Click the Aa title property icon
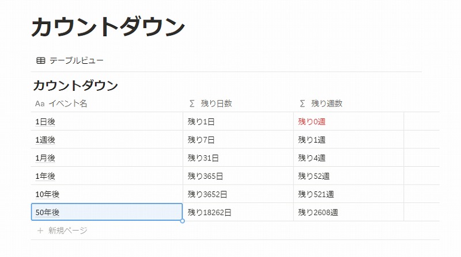Screen dimensions: 461x257 pos(40,104)
